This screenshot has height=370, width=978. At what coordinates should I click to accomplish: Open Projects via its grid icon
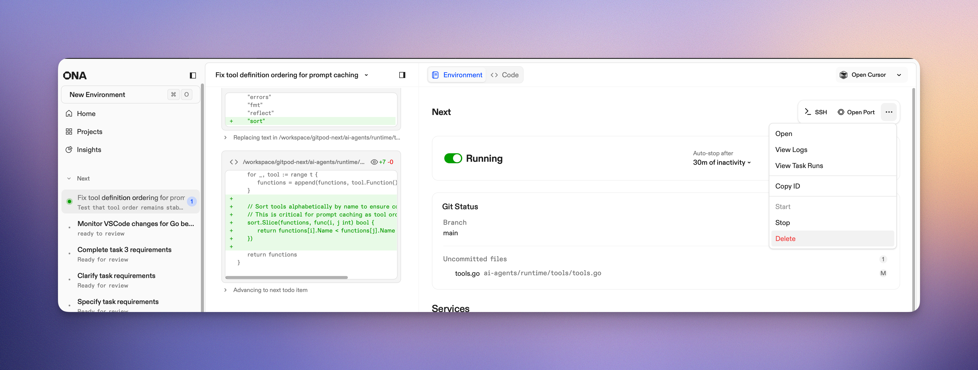[x=69, y=131]
